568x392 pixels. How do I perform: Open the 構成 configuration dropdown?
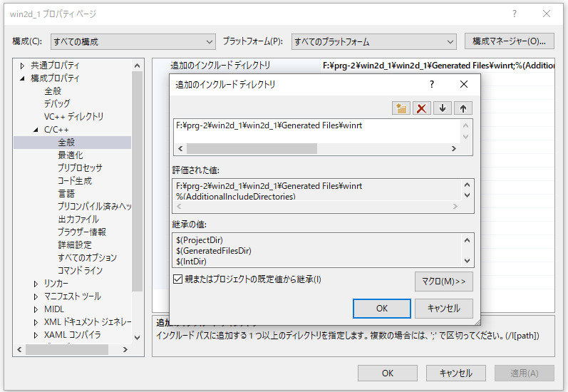click(133, 41)
